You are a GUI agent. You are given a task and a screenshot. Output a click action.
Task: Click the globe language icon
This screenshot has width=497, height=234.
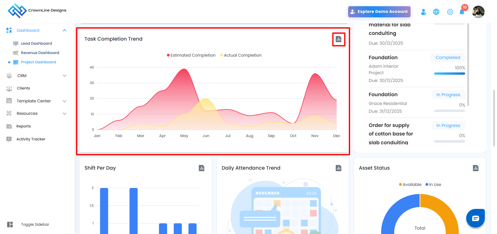pyautogui.click(x=436, y=12)
